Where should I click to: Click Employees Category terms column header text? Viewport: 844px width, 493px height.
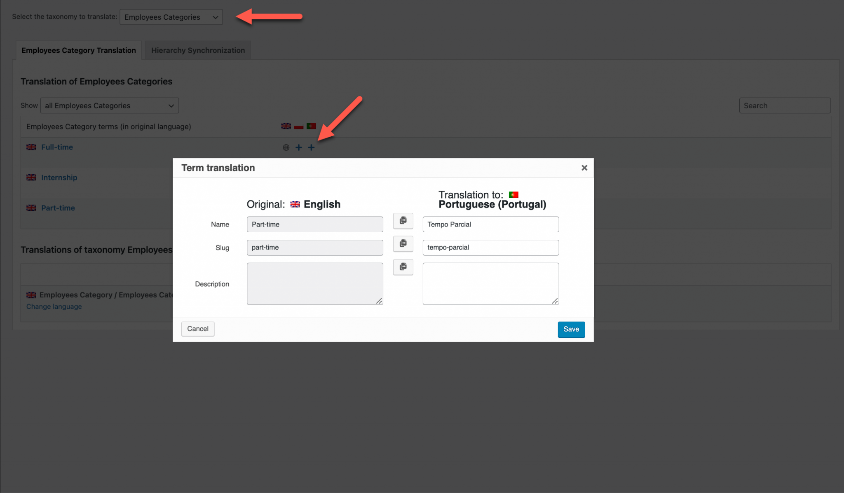pyautogui.click(x=108, y=126)
